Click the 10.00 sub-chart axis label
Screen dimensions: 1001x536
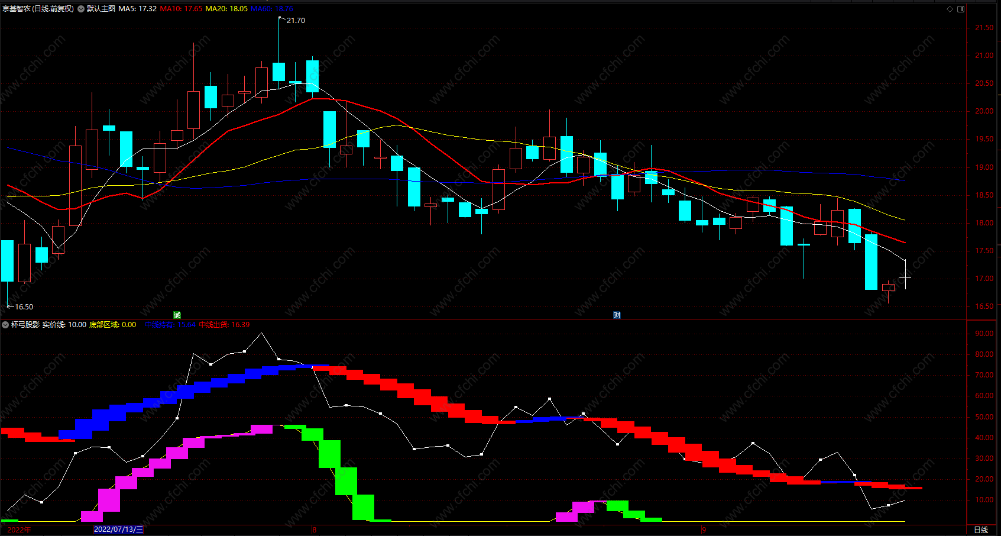click(x=984, y=500)
